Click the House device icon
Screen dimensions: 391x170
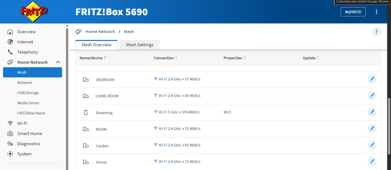(86, 162)
